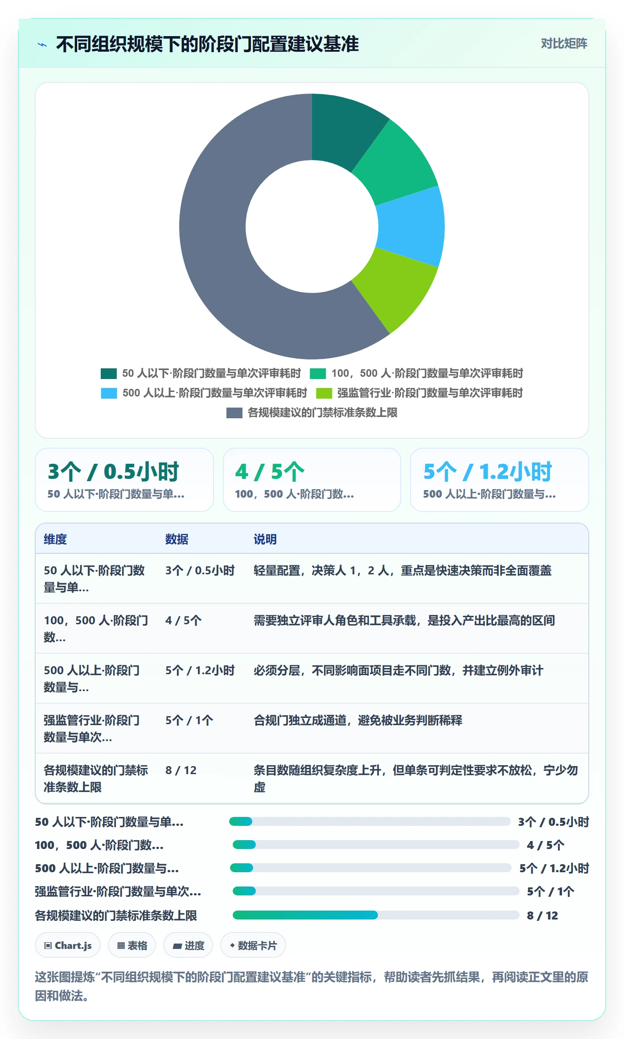Click the 8 / 12 progress bar
Screen dimensions: 624x1039
click(376, 915)
